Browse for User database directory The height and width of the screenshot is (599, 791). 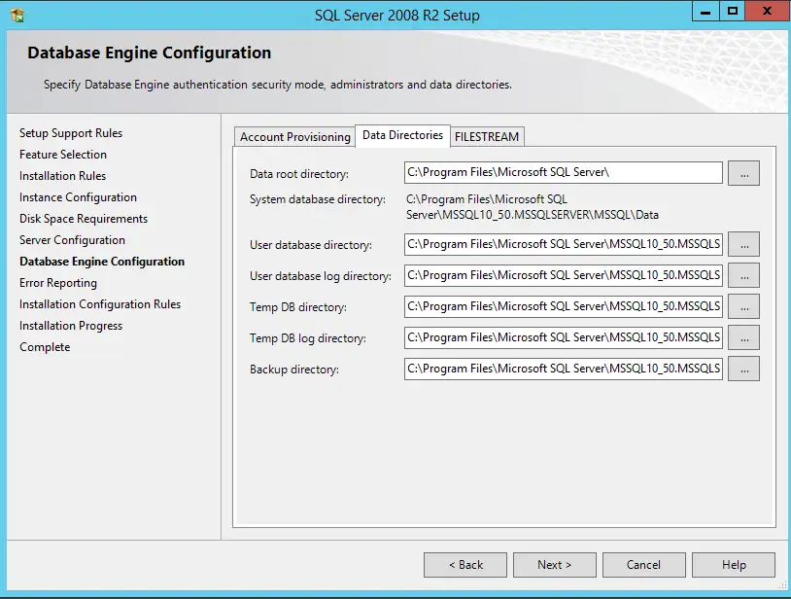click(x=743, y=244)
